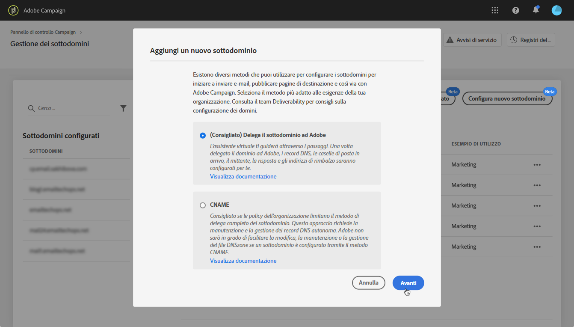Click the Adobe Campaign logo icon

click(x=13, y=10)
